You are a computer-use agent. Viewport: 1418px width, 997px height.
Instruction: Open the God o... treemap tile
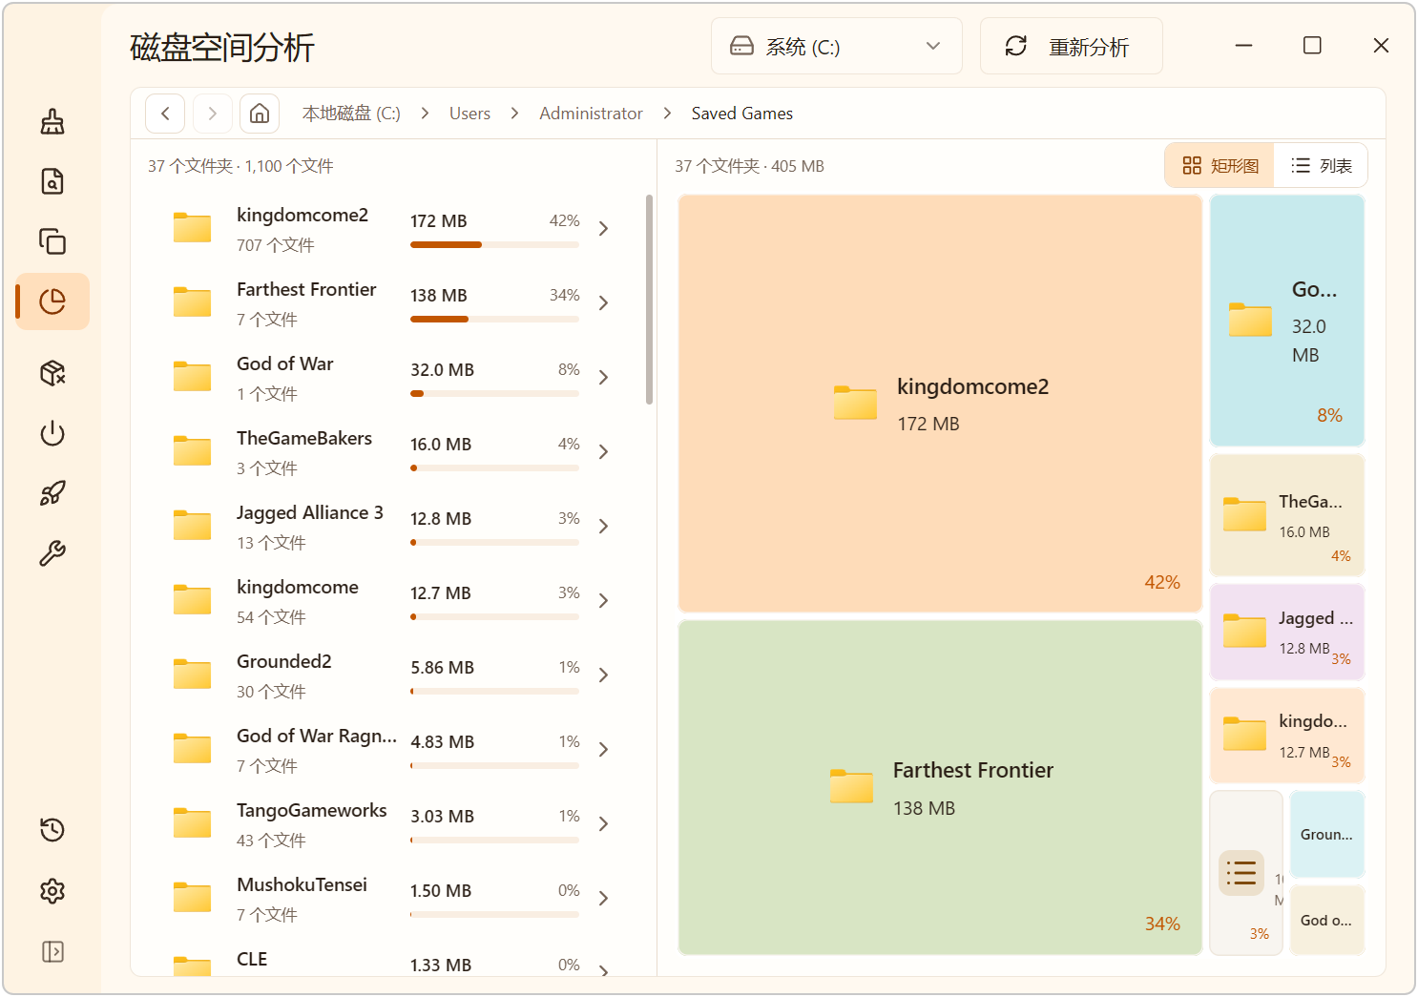(1327, 920)
